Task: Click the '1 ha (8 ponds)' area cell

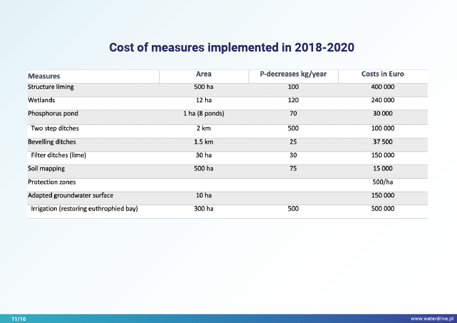Action: [204, 114]
